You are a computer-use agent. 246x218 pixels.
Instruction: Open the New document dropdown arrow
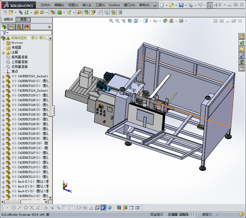[x=167, y=5]
